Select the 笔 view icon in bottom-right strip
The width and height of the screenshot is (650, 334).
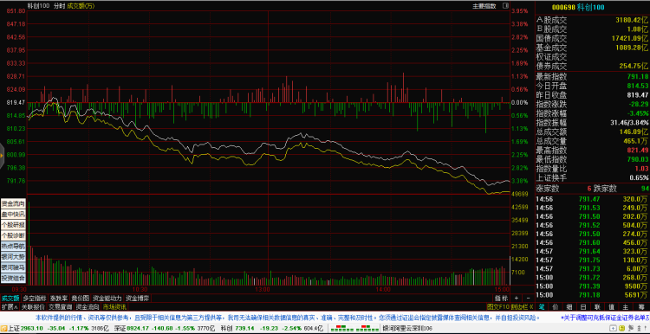[x=542, y=307]
